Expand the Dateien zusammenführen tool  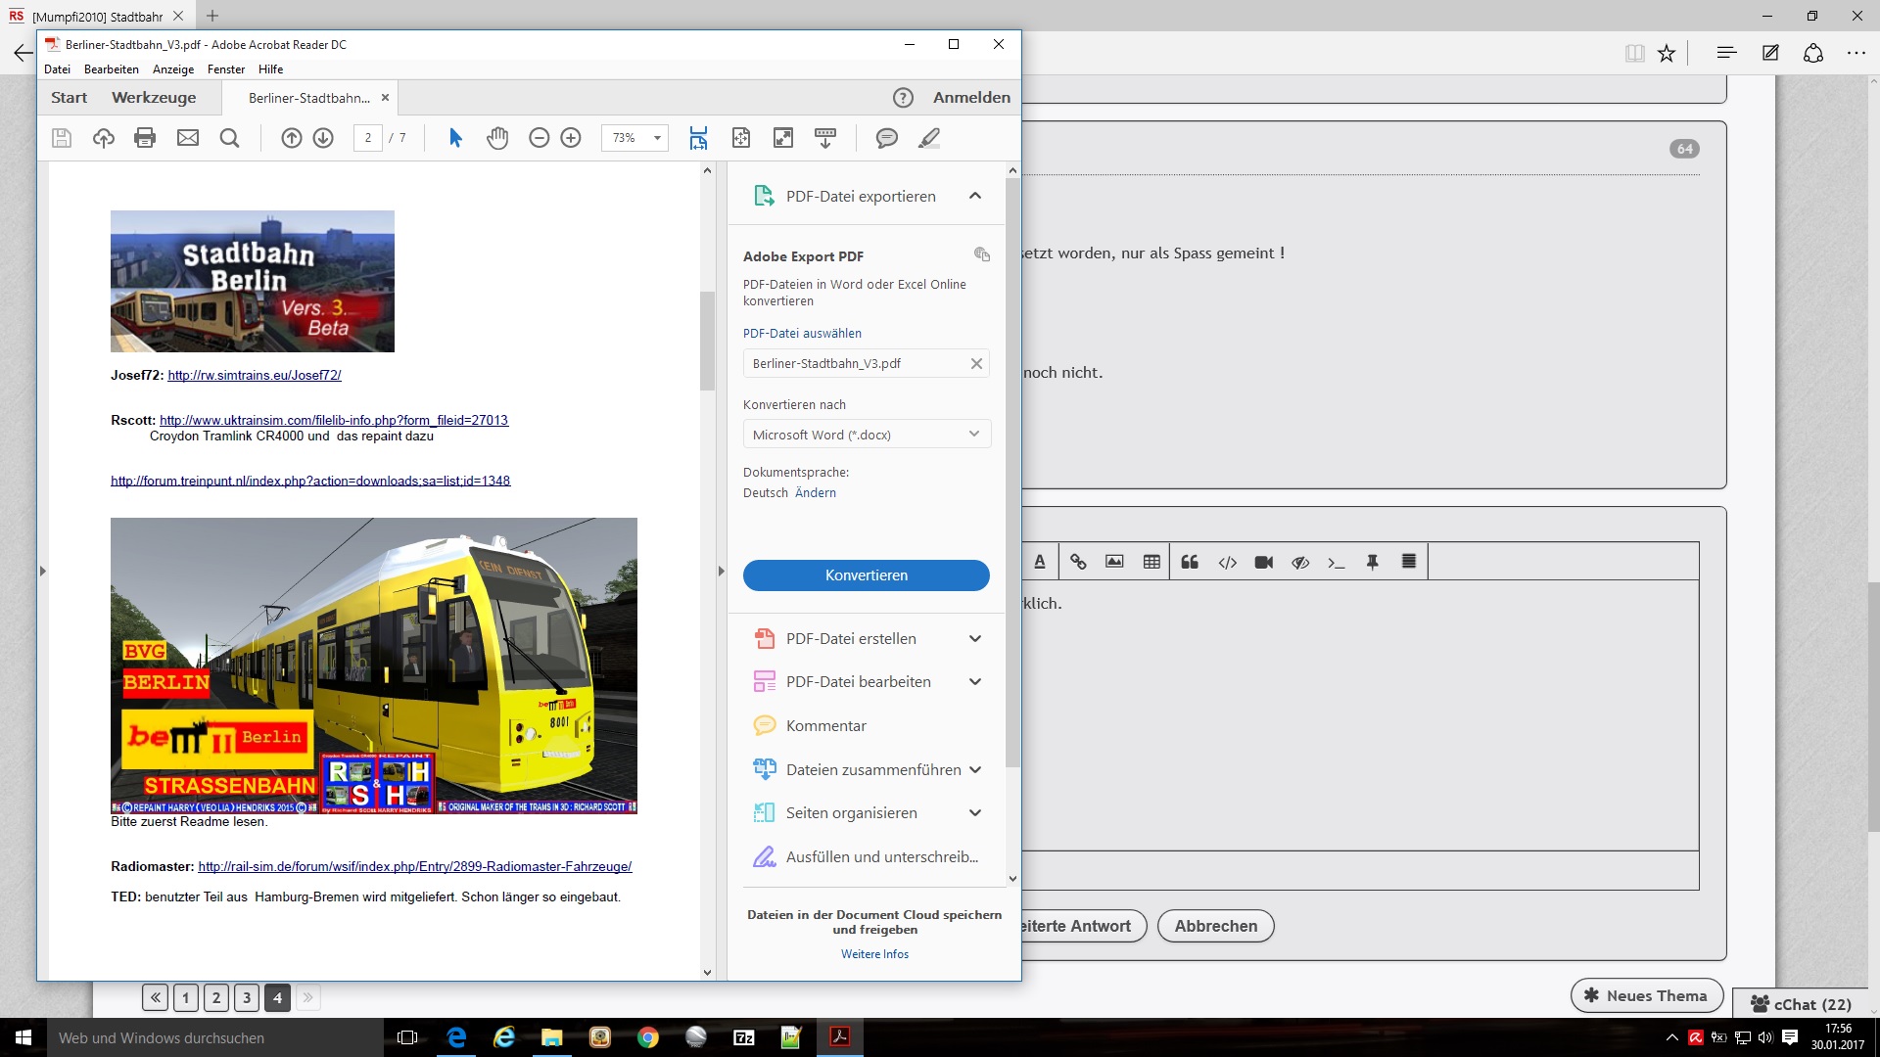tap(975, 770)
